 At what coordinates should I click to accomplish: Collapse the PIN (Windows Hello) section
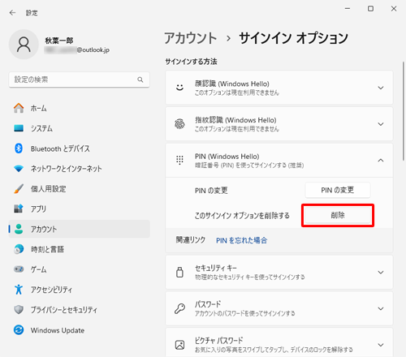pos(381,160)
